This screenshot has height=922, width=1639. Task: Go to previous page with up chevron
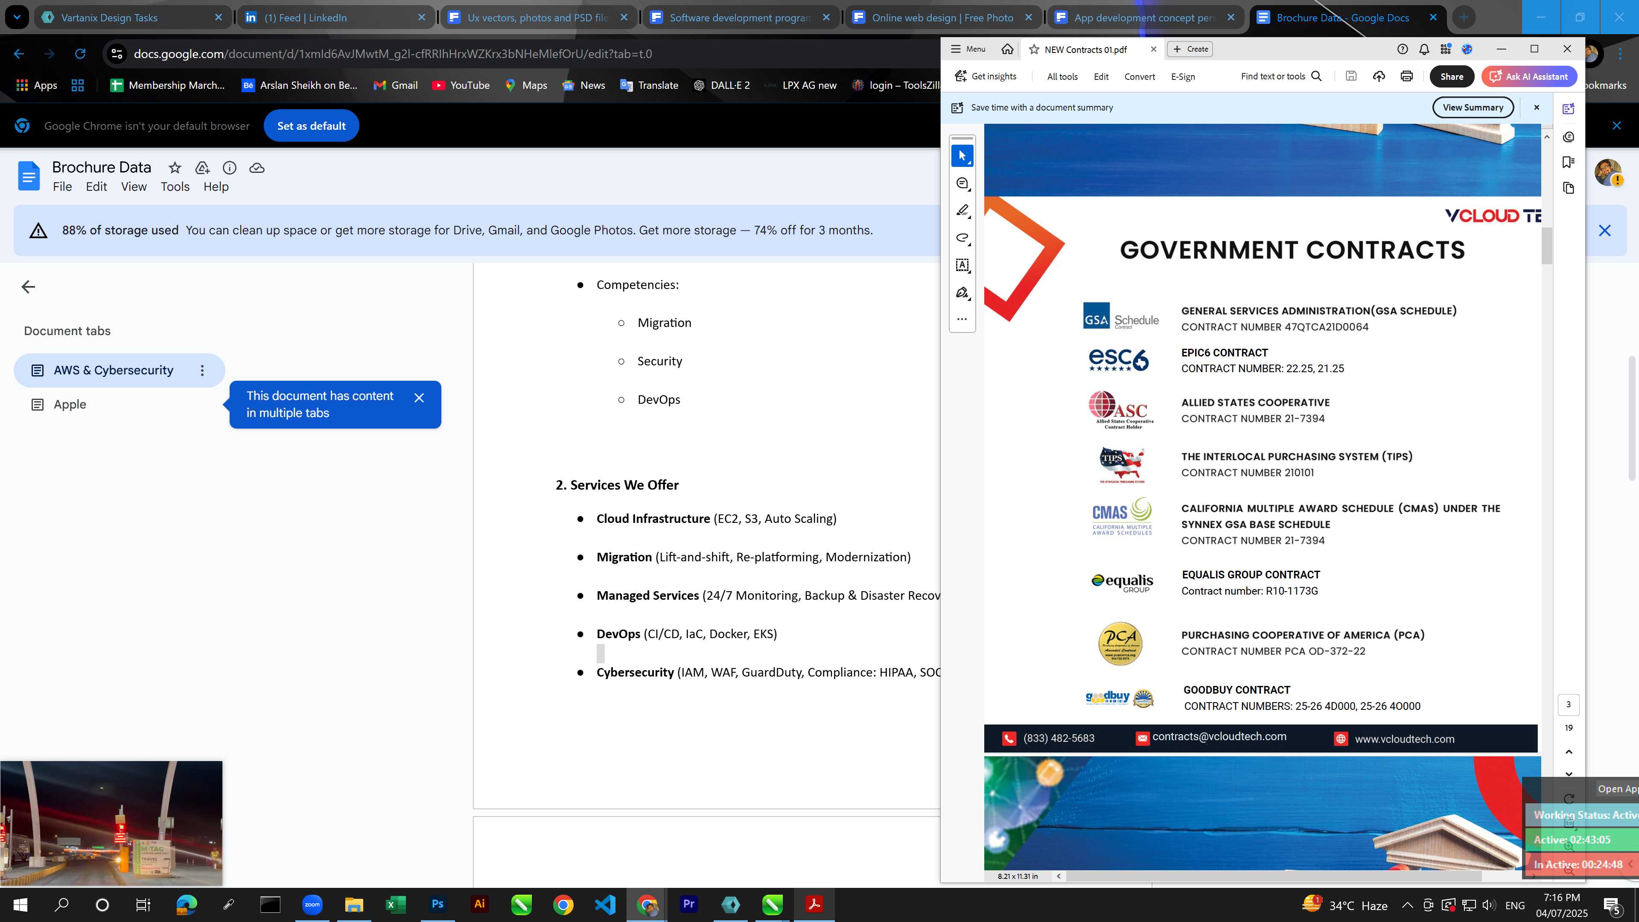pyautogui.click(x=1569, y=751)
